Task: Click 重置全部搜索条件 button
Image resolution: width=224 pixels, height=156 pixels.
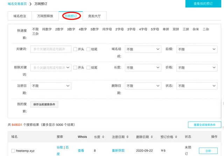Action: pos(204,125)
